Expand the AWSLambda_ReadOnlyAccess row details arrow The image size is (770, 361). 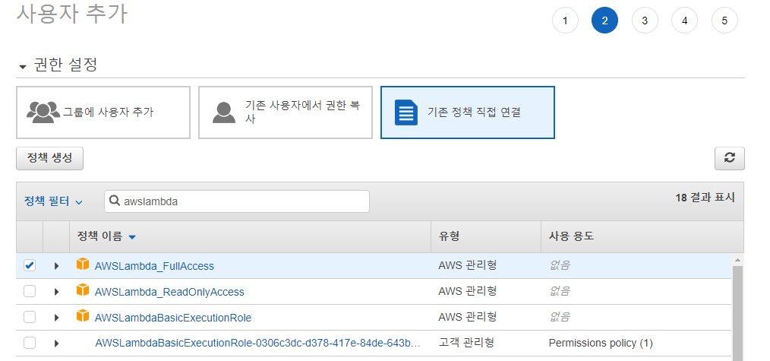(56, 292)
